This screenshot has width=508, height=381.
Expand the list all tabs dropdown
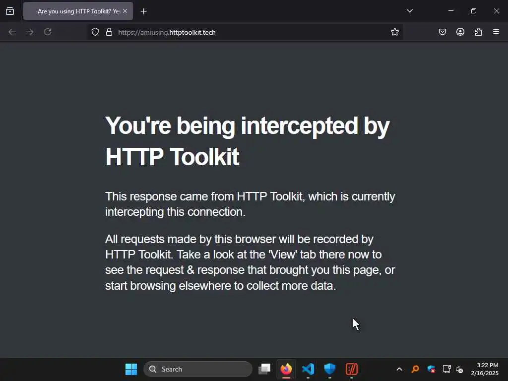(409, 11)
